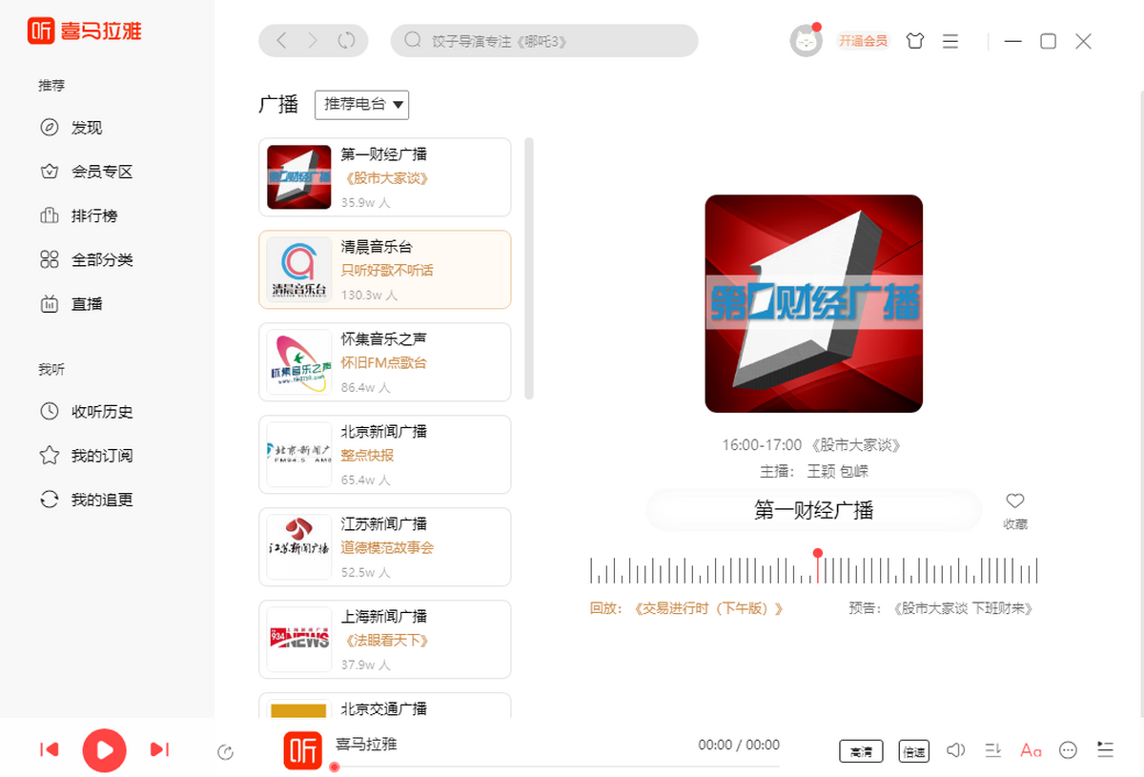Open 收听历史 in the sidebar
Screen dimensions: 1144x777
click(x=101, y=412)
